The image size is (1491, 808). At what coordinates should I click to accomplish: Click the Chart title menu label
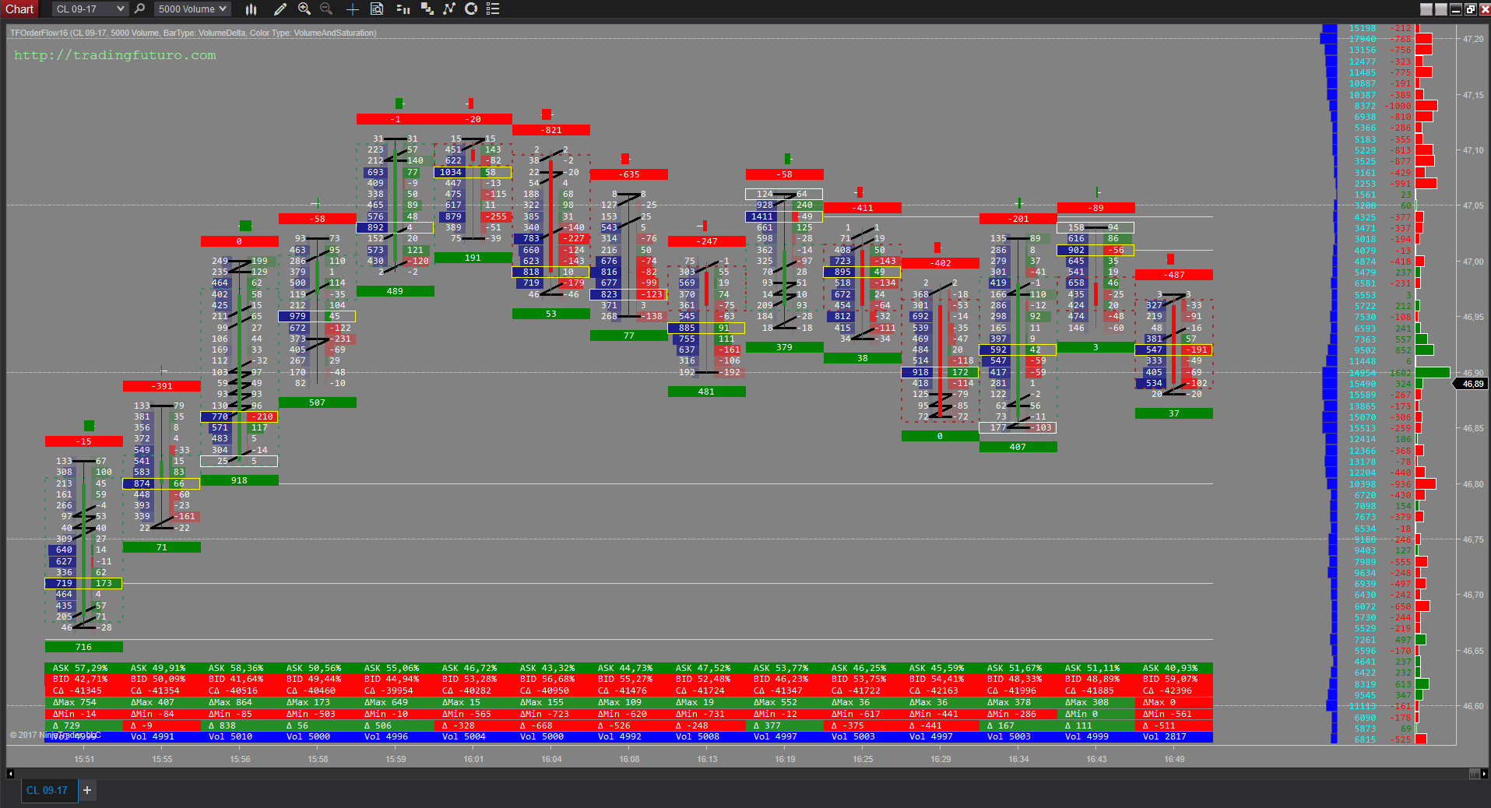[19, 9]
